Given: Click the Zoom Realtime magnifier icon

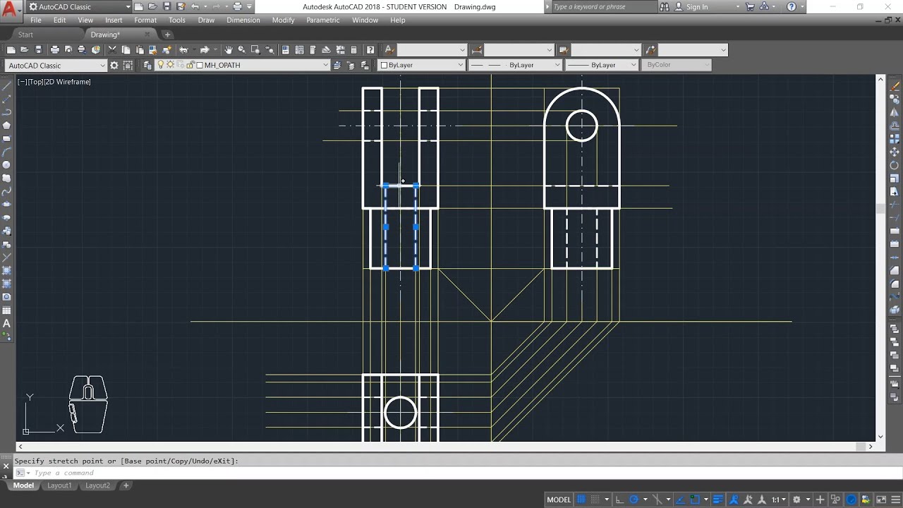Looking at the screenshot, I should pos(242,49).
